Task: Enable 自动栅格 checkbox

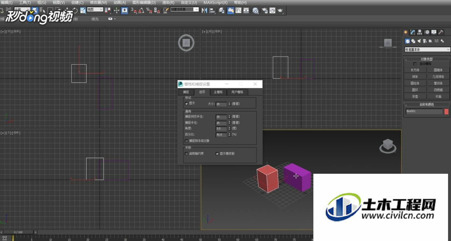Action: point(415,64)
